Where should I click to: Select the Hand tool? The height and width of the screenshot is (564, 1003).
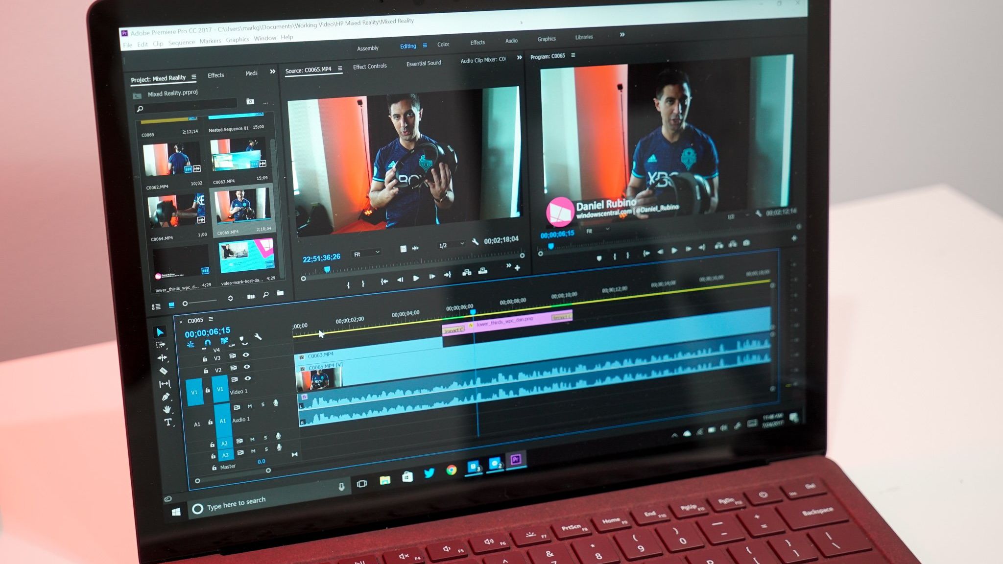click(167, 409)
